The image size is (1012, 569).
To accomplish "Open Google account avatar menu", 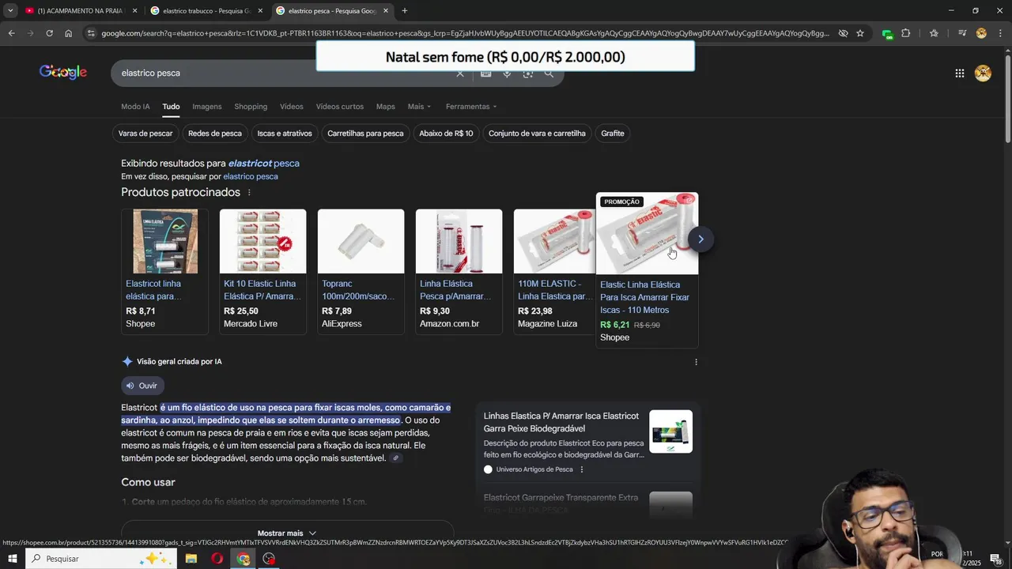I will pyautogui.click(x=983, y=73).
